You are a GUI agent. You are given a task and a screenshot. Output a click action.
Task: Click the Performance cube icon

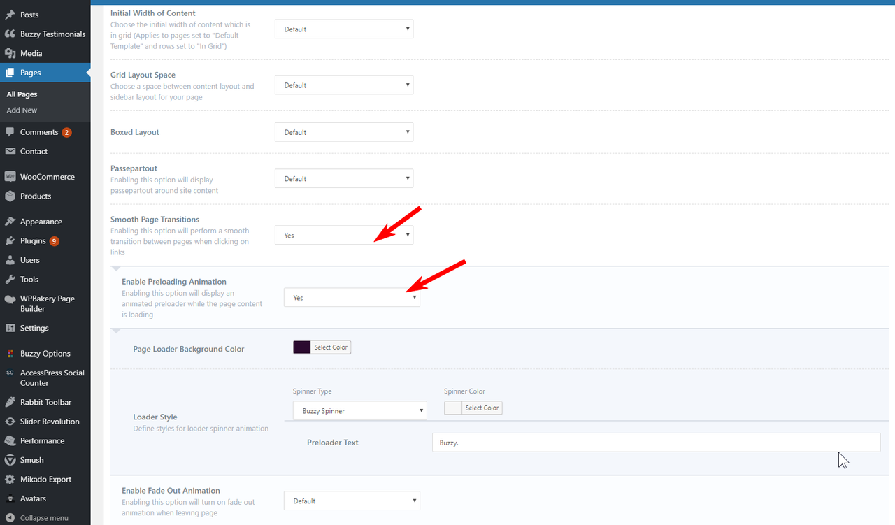[10, 441]
